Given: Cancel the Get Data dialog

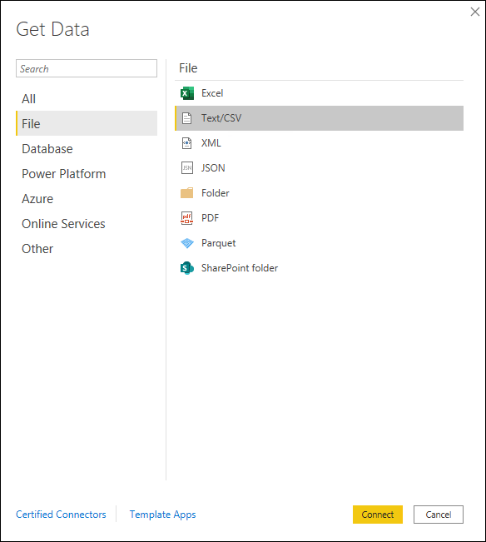Looking at the screenshot, I should pyautogui.click(x=439, y=515).
